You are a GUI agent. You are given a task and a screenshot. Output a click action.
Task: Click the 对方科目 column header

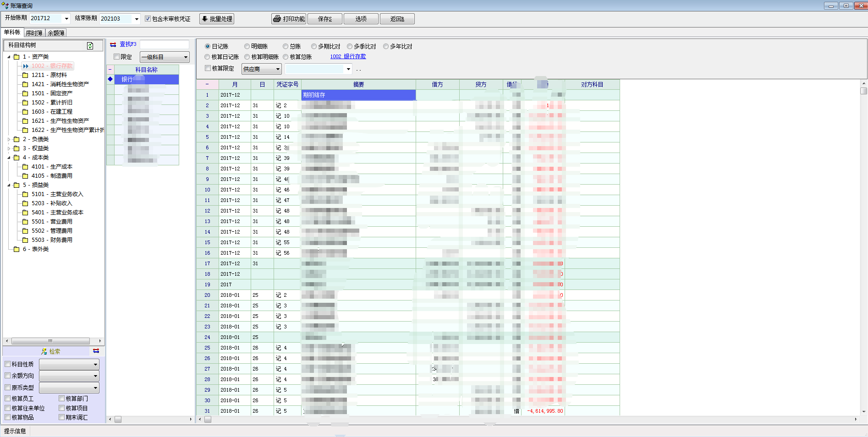tap(592, 84)
